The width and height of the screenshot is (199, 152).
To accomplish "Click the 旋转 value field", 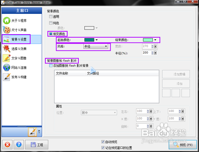I will coord(141,126).
